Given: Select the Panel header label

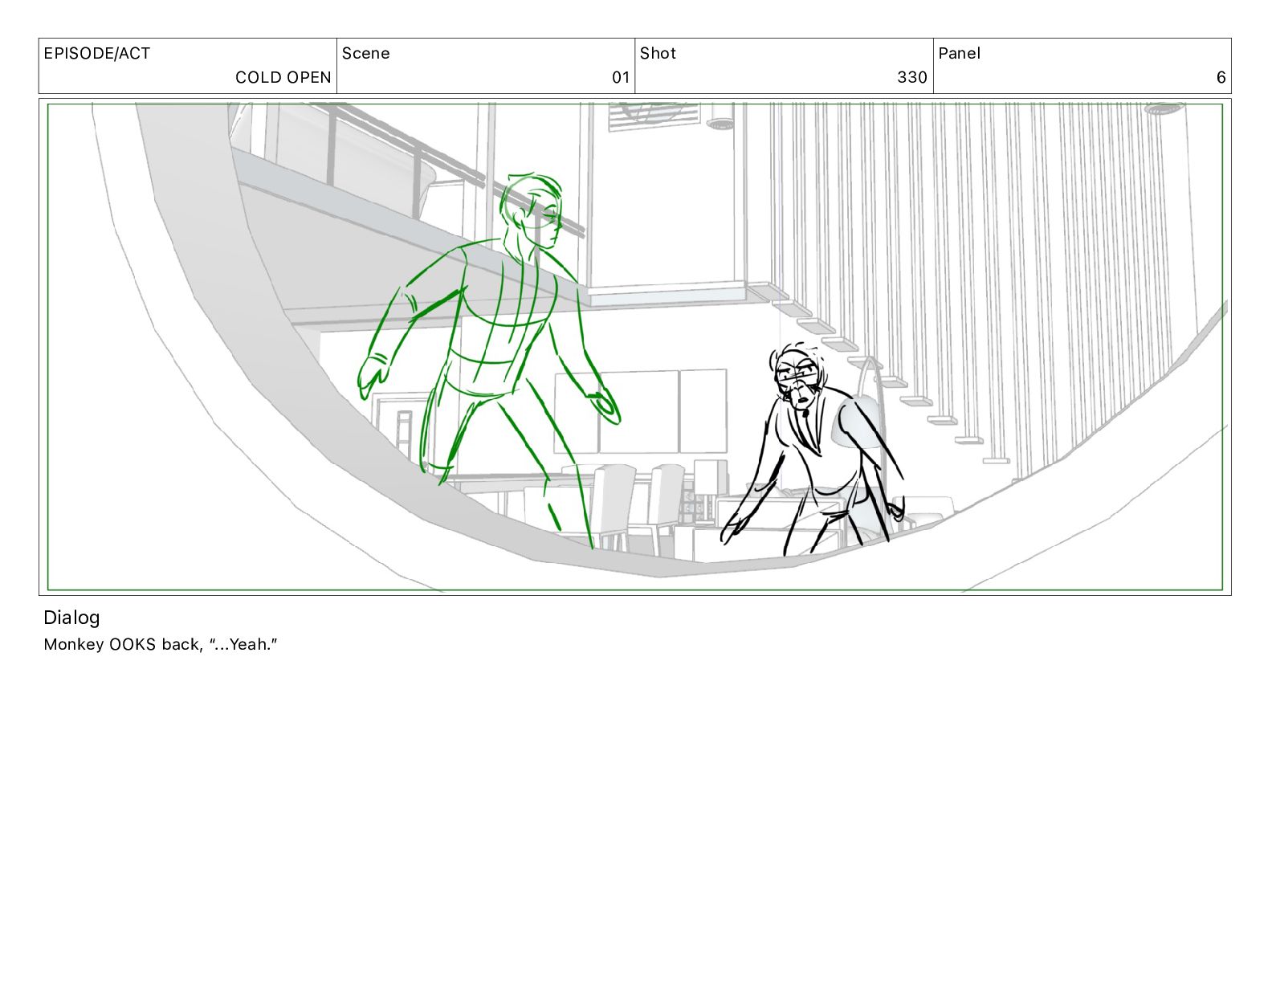Looking at the screenshot, I should [x=959, y=54].
